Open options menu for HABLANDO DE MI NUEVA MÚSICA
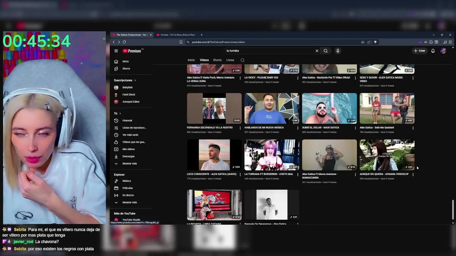 298,128
